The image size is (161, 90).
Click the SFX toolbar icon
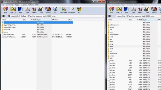click(79, 10)
